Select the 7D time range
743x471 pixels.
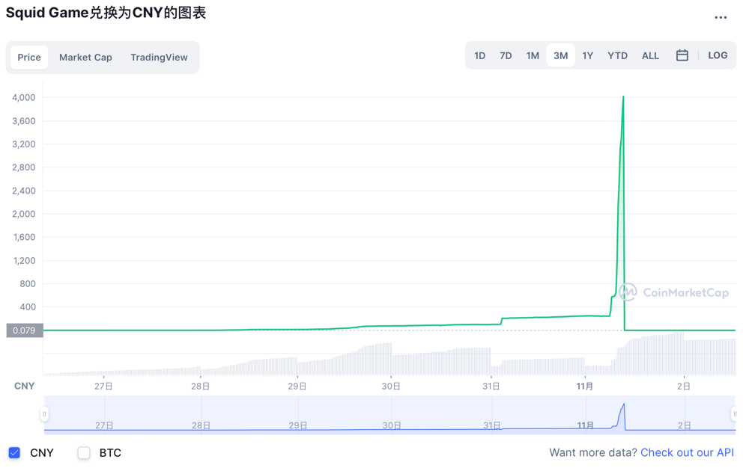pyautogui.click(x=506, y=55)
